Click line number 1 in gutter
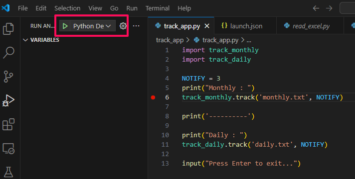Image resolution: width=355 pixels, height=179 pixels. tap(167, 50)
